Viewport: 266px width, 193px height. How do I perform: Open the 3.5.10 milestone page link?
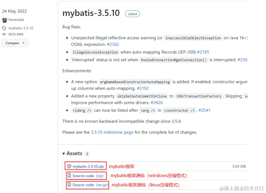[x=112, y=132]
